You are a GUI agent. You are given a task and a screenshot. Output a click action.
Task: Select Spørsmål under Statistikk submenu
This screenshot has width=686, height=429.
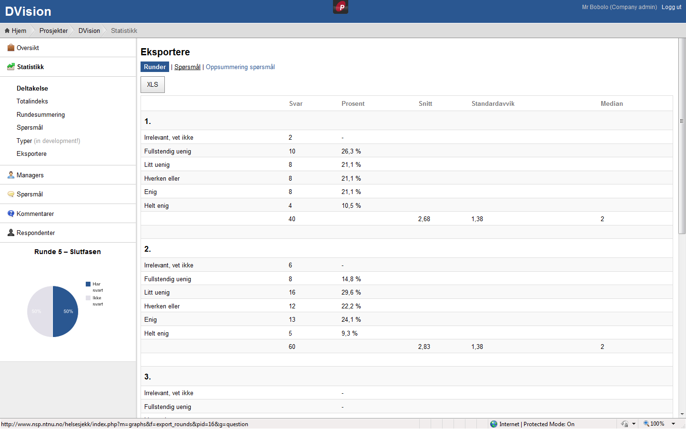pos(30,127)
